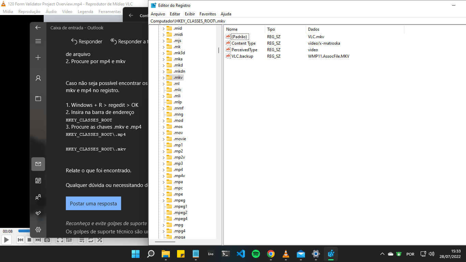466x262 pixels.
Task: Toggle the Outlook hamburger navigation menu
Action: coord(38,41)
